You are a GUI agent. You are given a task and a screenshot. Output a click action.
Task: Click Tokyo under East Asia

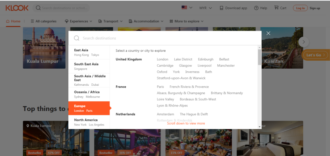pyautogui.click(x=95, y=55)
